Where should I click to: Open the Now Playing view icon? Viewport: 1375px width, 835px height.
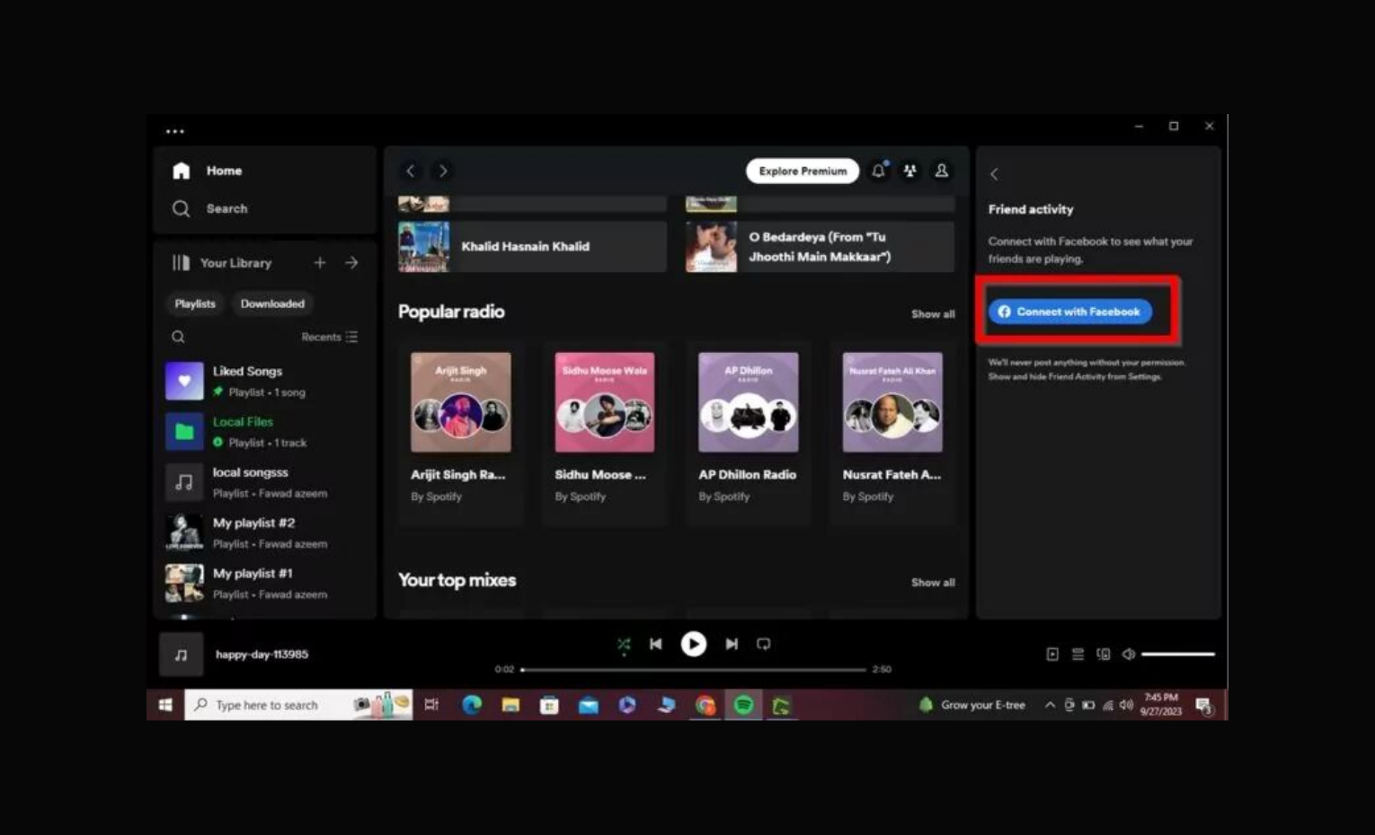(x=1052, y=655)
